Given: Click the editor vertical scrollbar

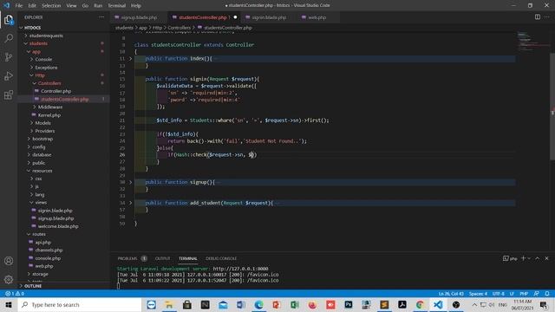Looking at the screenshot, I should click(552, 106).
